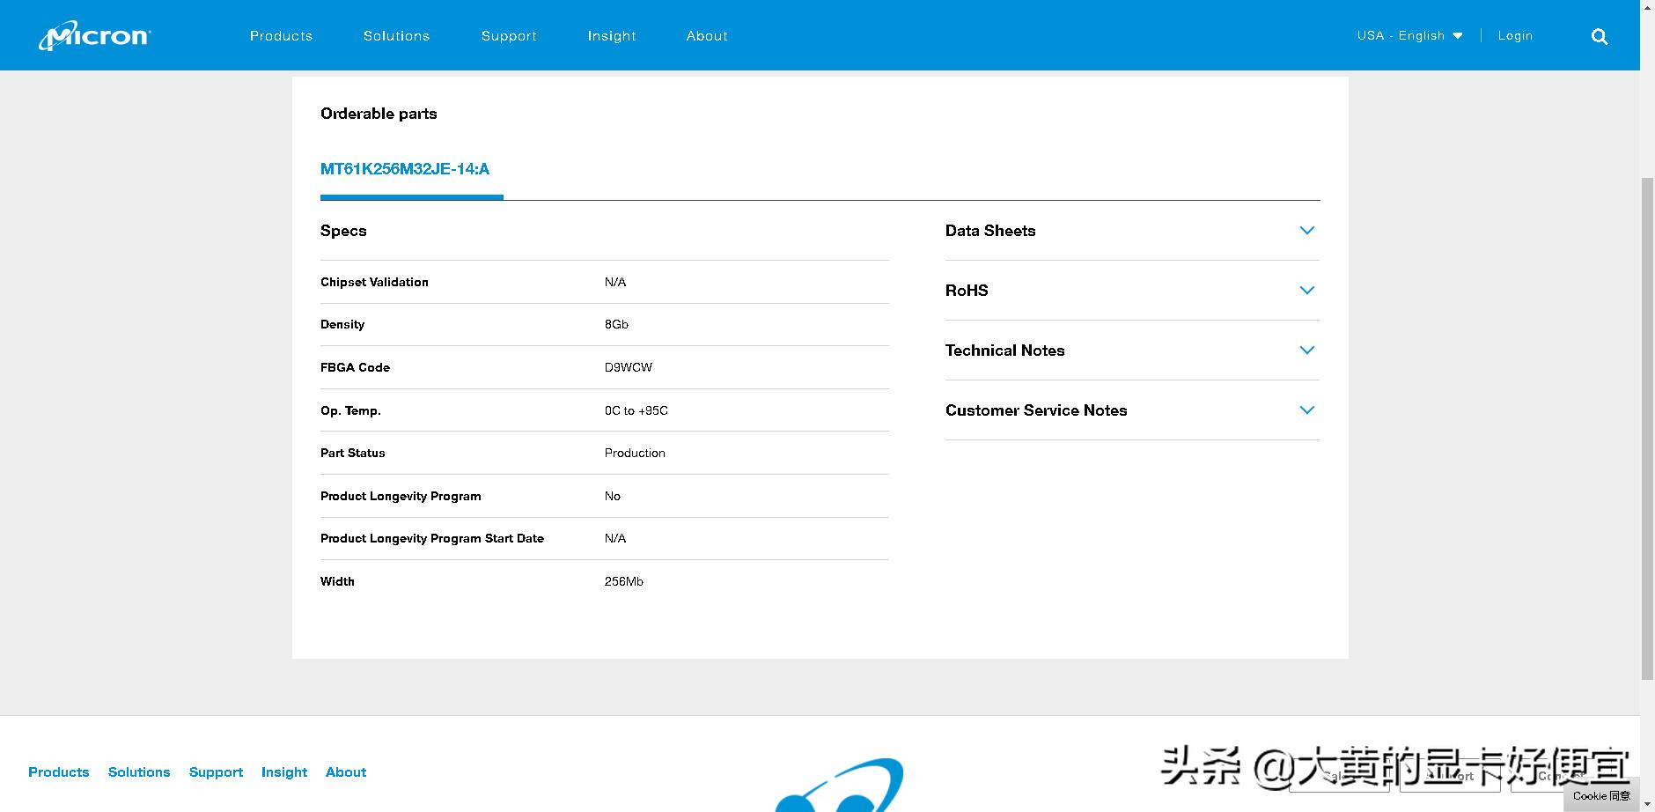Click the Micron logo in header
1655x812 pixels.
95,35
